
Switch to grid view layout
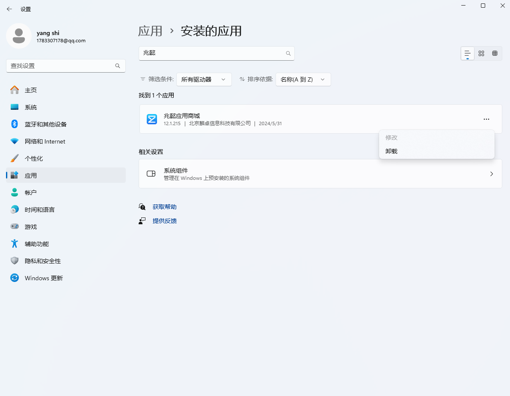tap(481, 53)
